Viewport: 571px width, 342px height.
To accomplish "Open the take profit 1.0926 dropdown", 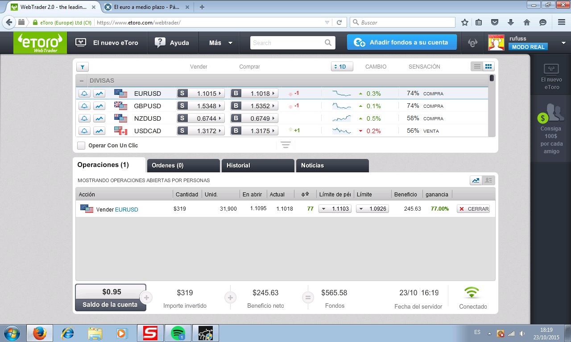I will pos(360,209).
